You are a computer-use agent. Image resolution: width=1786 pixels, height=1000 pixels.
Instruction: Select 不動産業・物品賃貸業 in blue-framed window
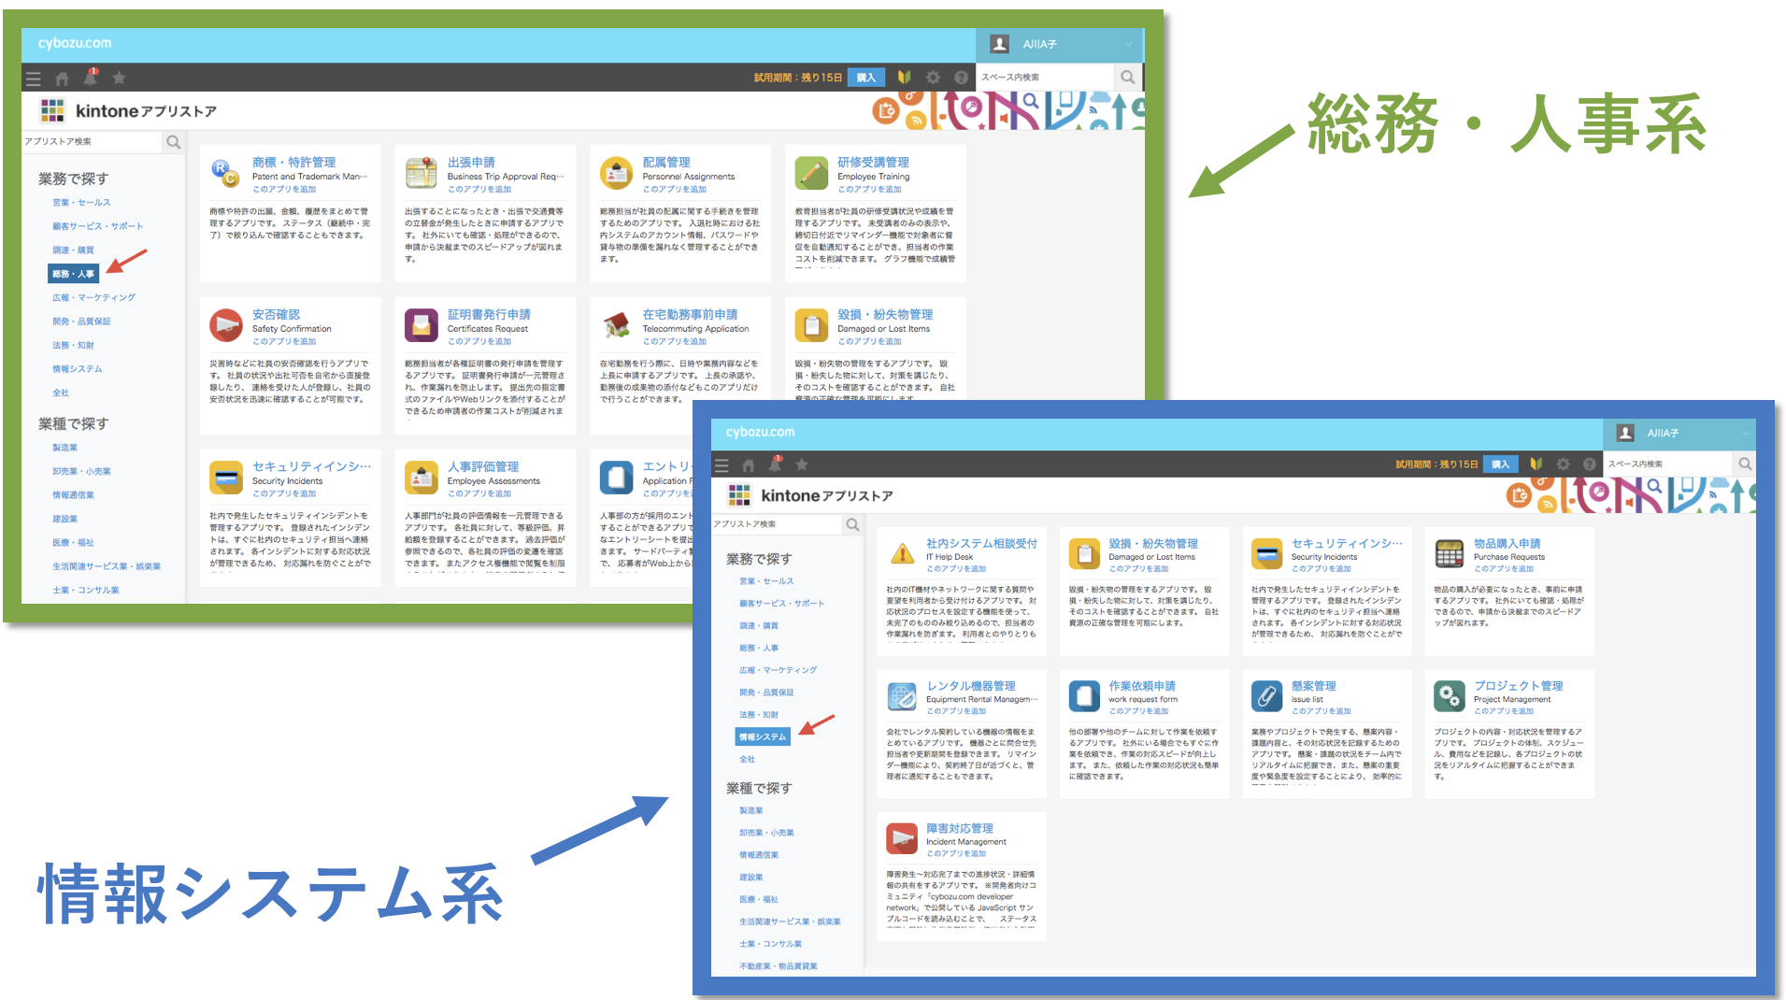778,966
